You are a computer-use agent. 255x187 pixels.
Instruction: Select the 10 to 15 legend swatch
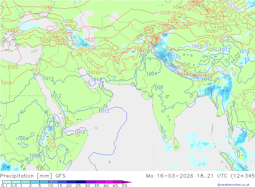coord(53,182)
